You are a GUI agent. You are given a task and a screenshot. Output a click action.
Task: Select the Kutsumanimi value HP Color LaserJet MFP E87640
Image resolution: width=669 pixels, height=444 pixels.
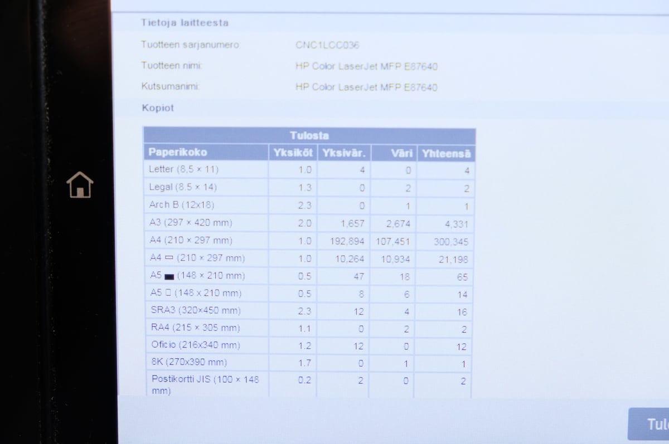tap(366, 87)
